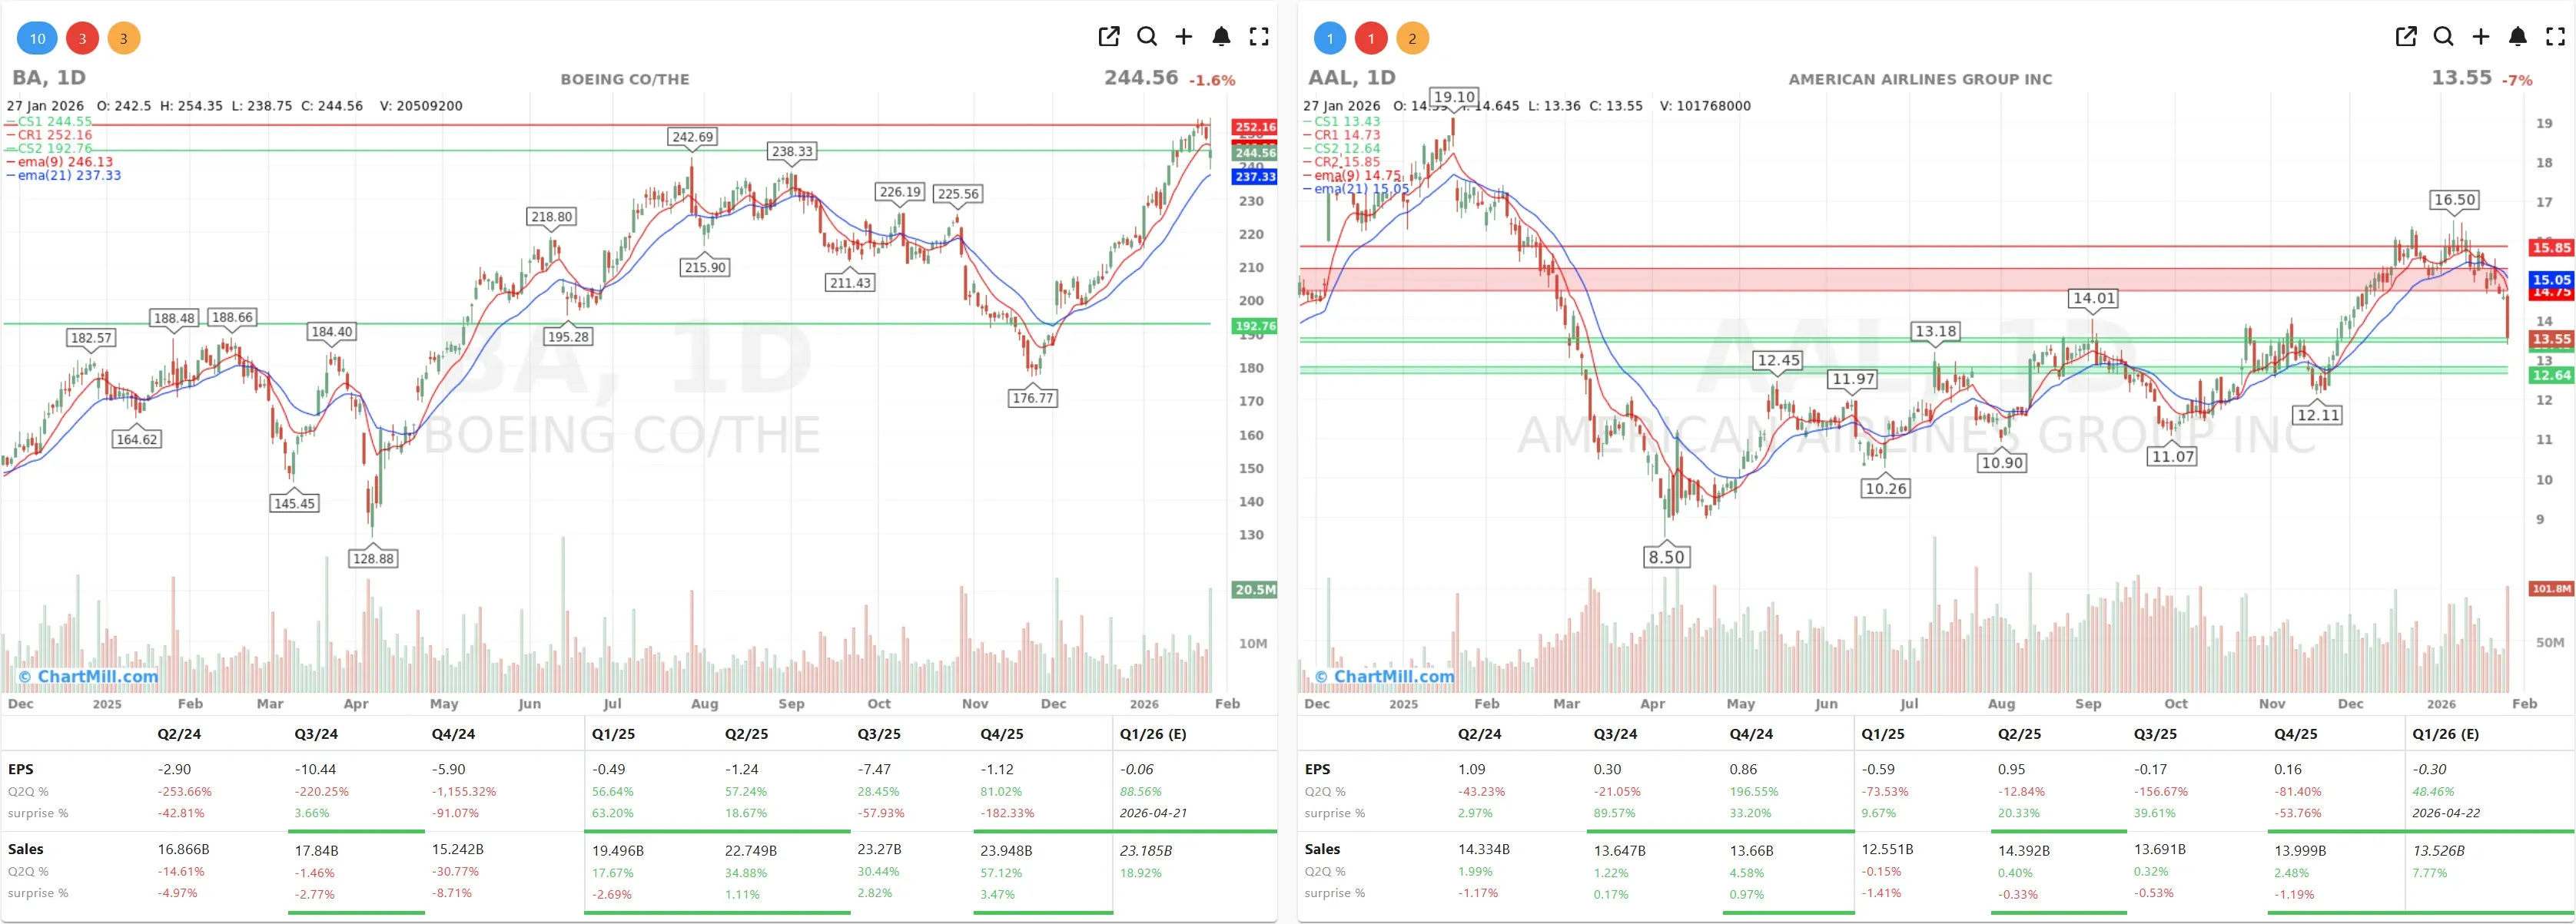2576x924 pixels.
Task: Click the red 3 rating badge above BA chart
Action: (83, 38)
